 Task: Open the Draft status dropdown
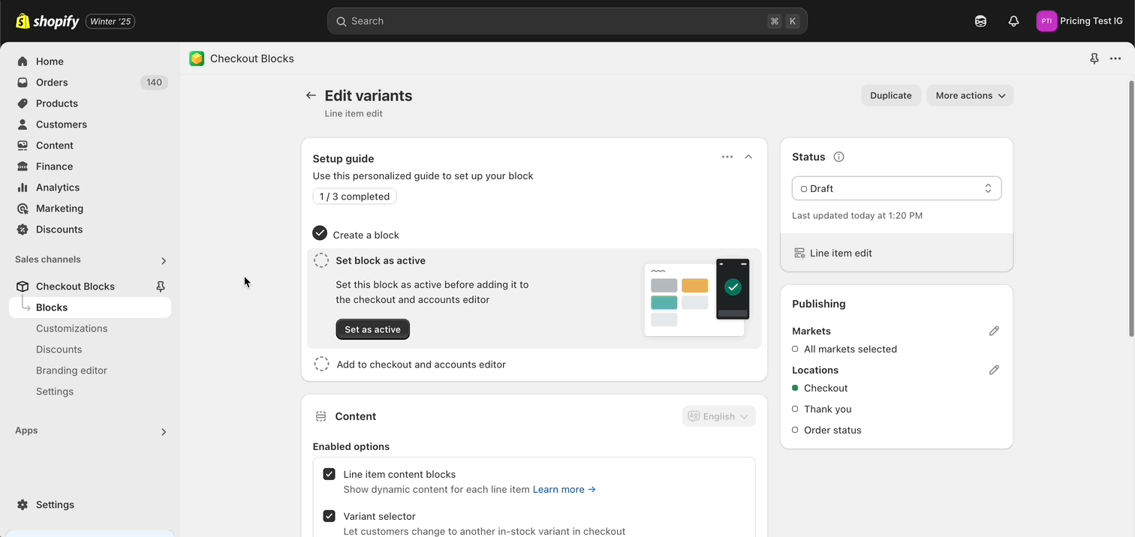click(896, 189)
